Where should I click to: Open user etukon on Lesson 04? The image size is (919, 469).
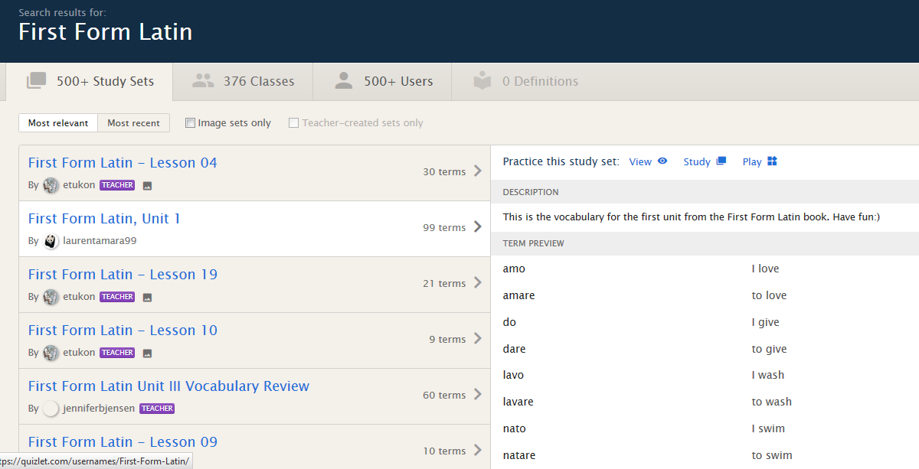(79, 185)
